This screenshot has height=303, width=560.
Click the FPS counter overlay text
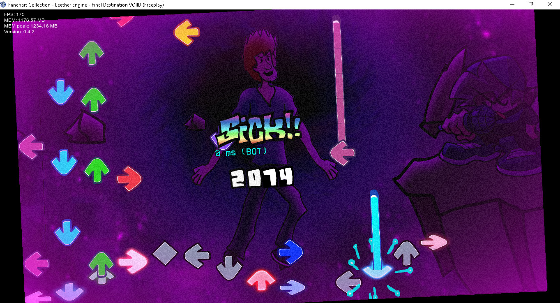[x=14, y=14]
